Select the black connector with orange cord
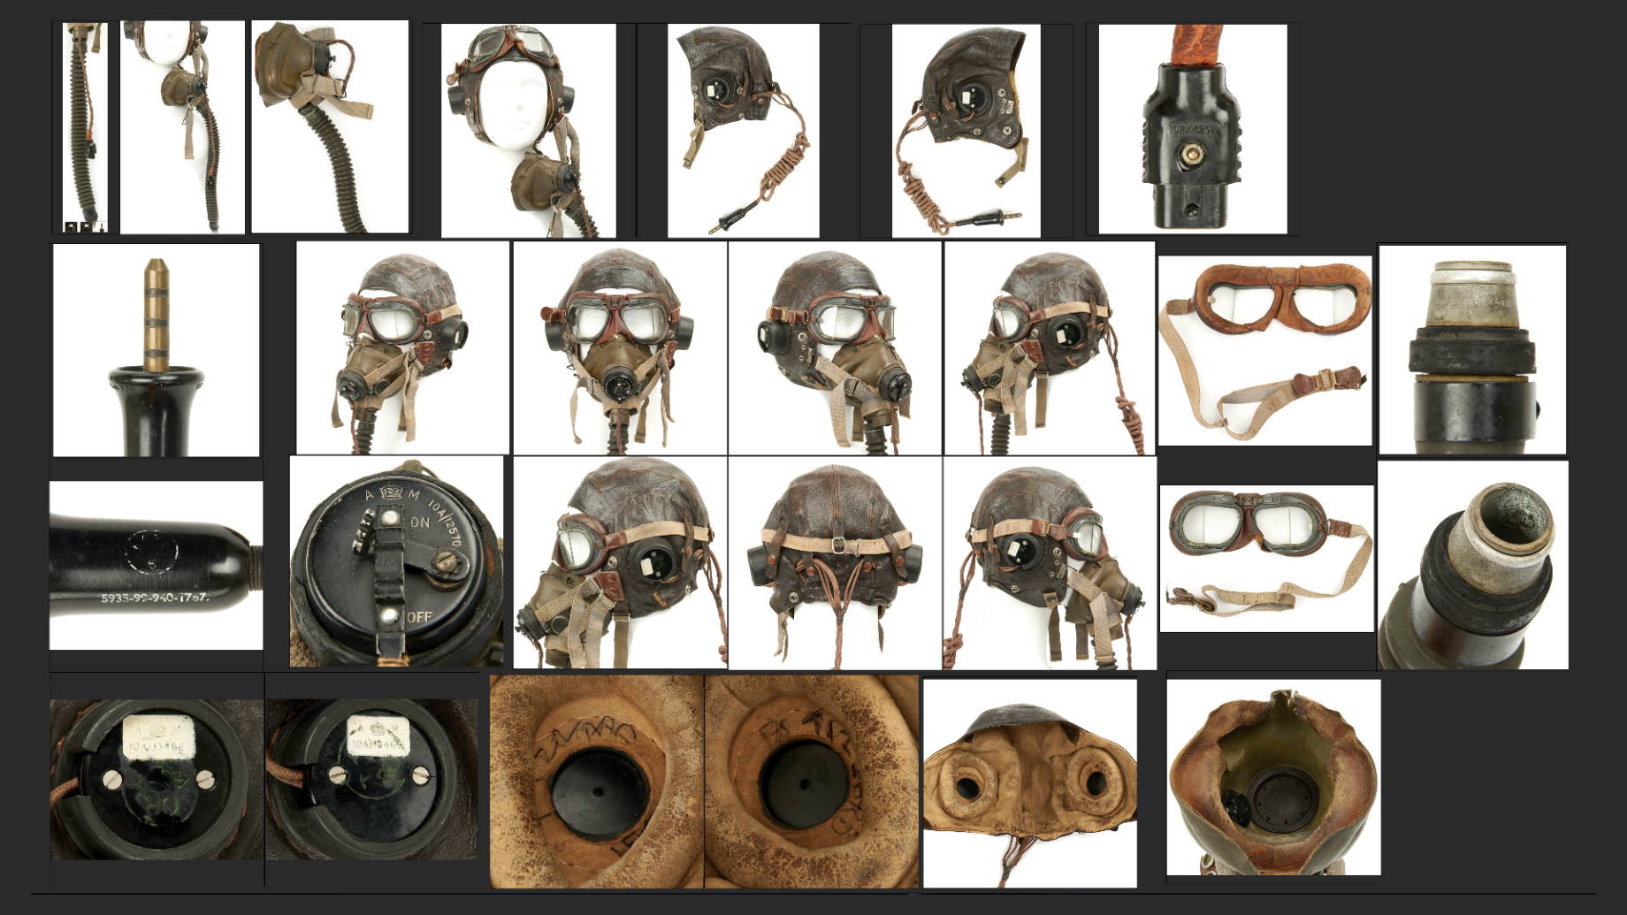 [x=1192, y=129]
